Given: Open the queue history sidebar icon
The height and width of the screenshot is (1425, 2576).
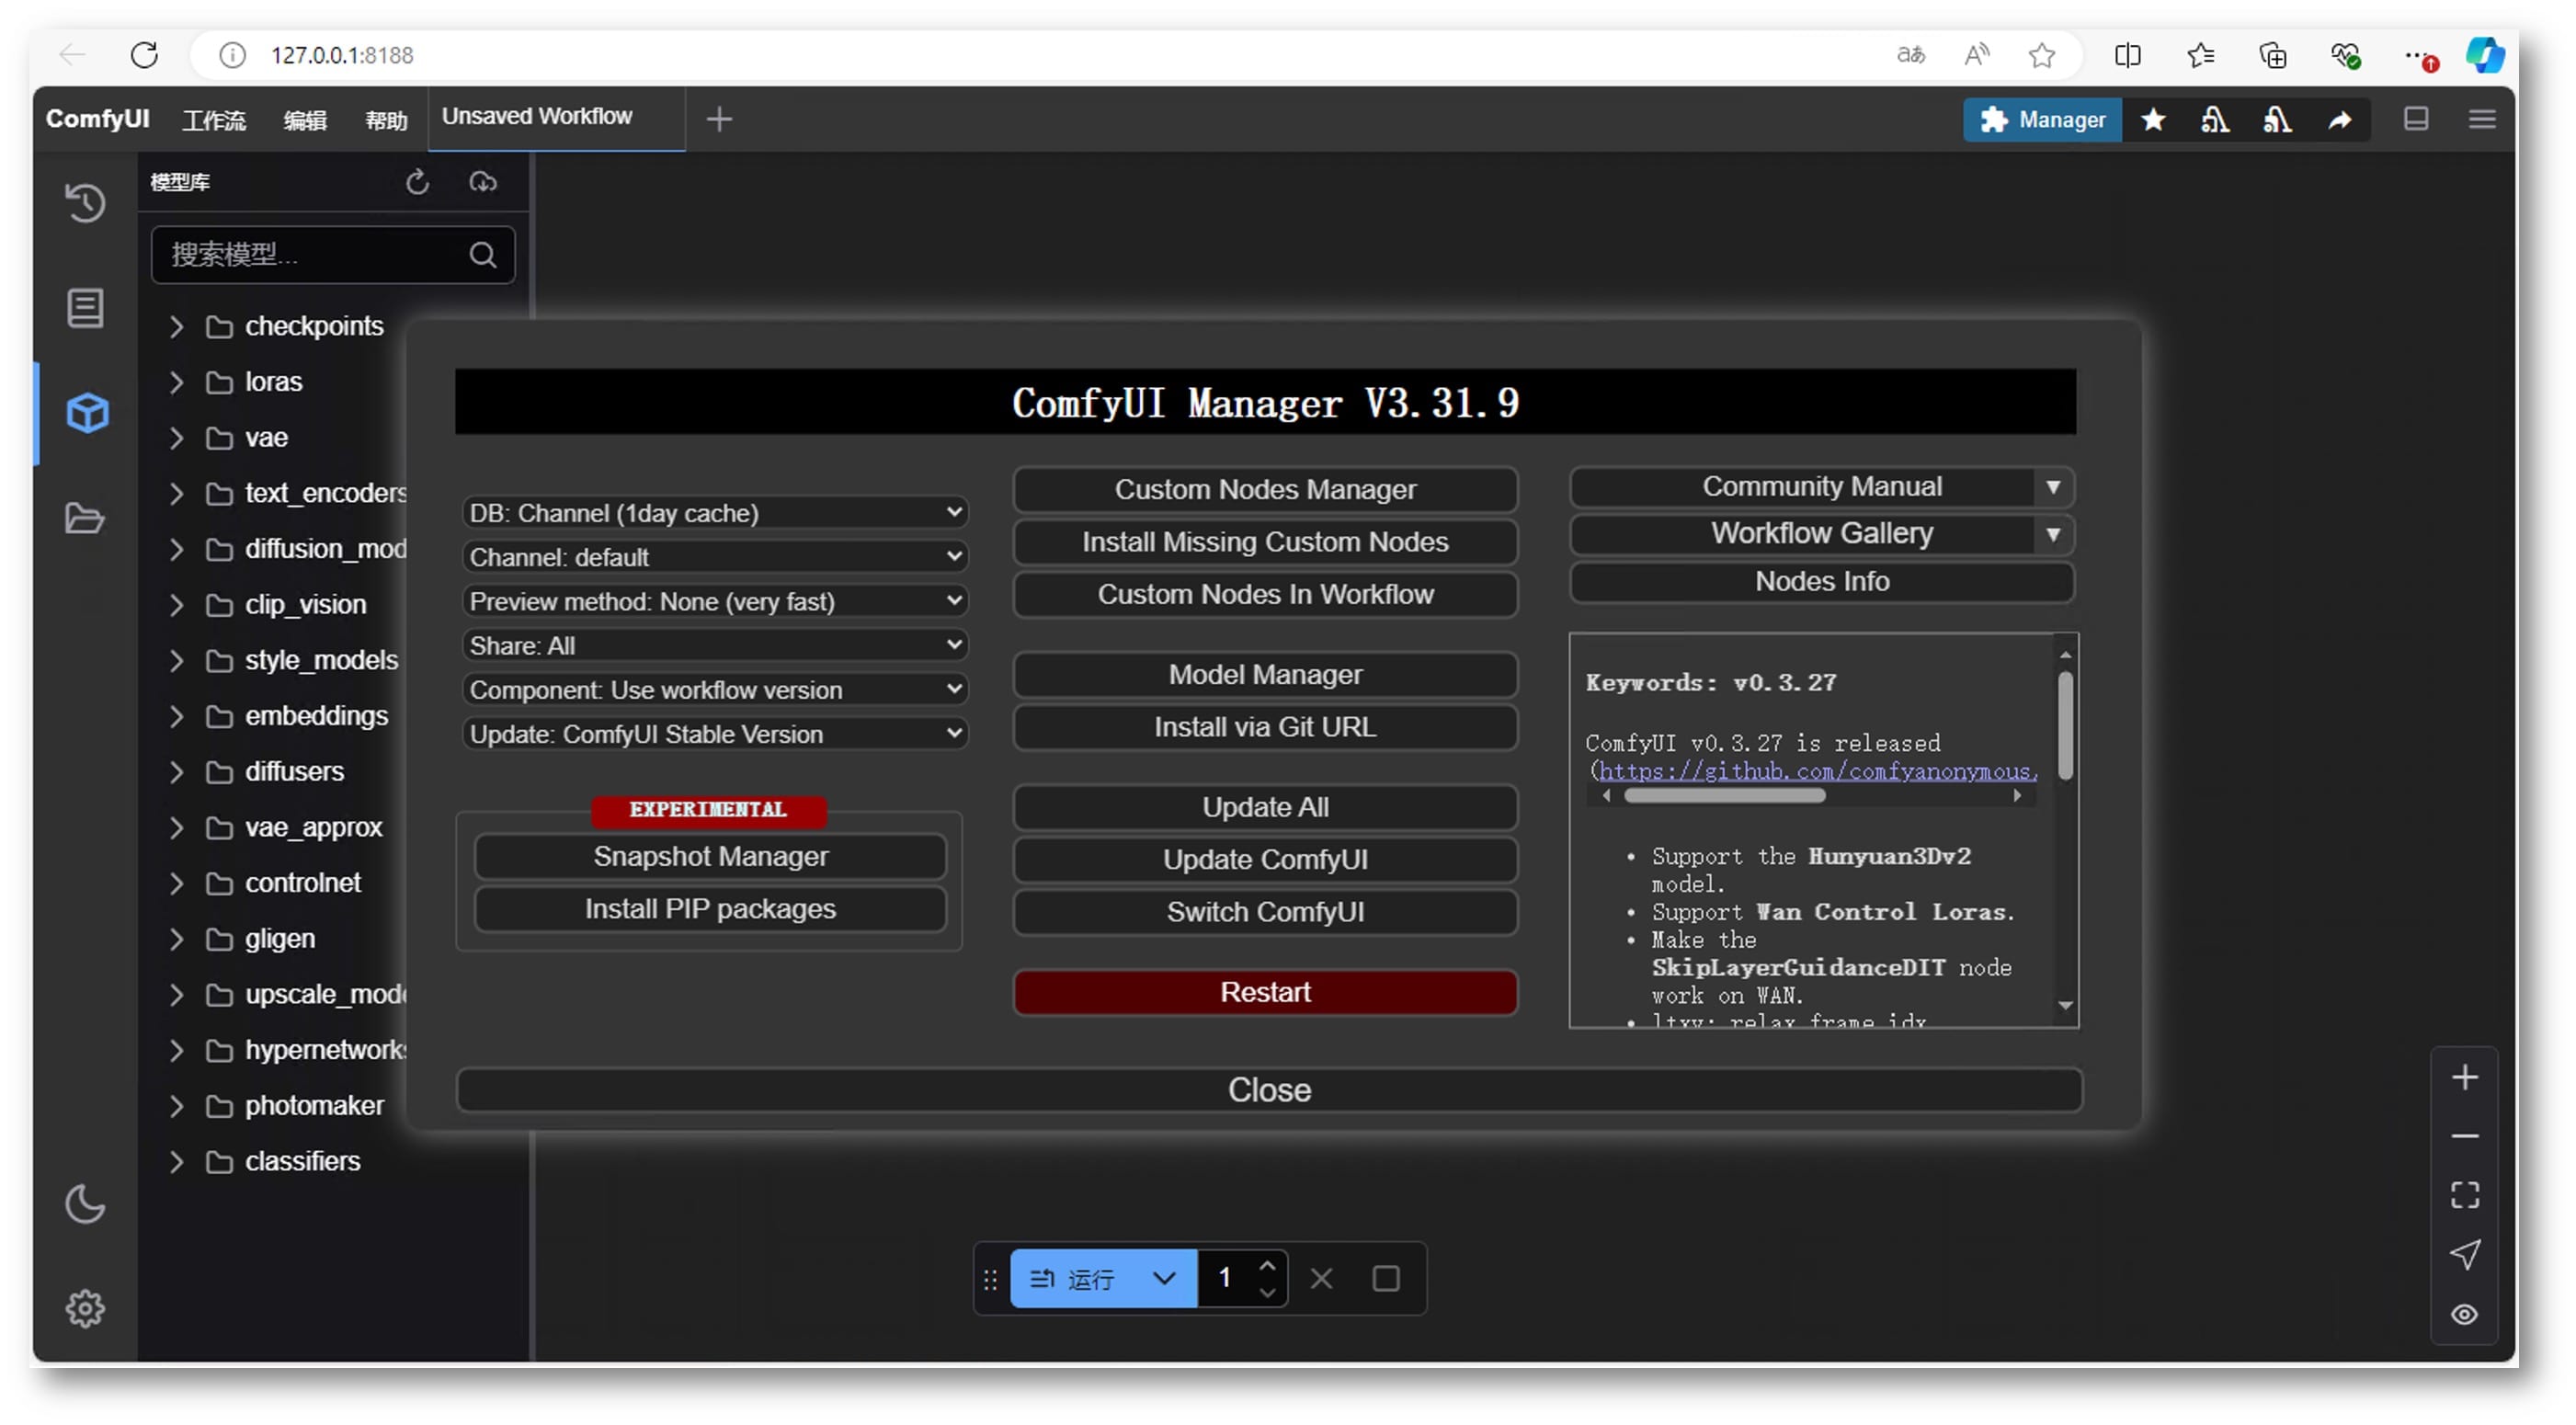Looking at the screenshot, I should (x=85, y=203).
